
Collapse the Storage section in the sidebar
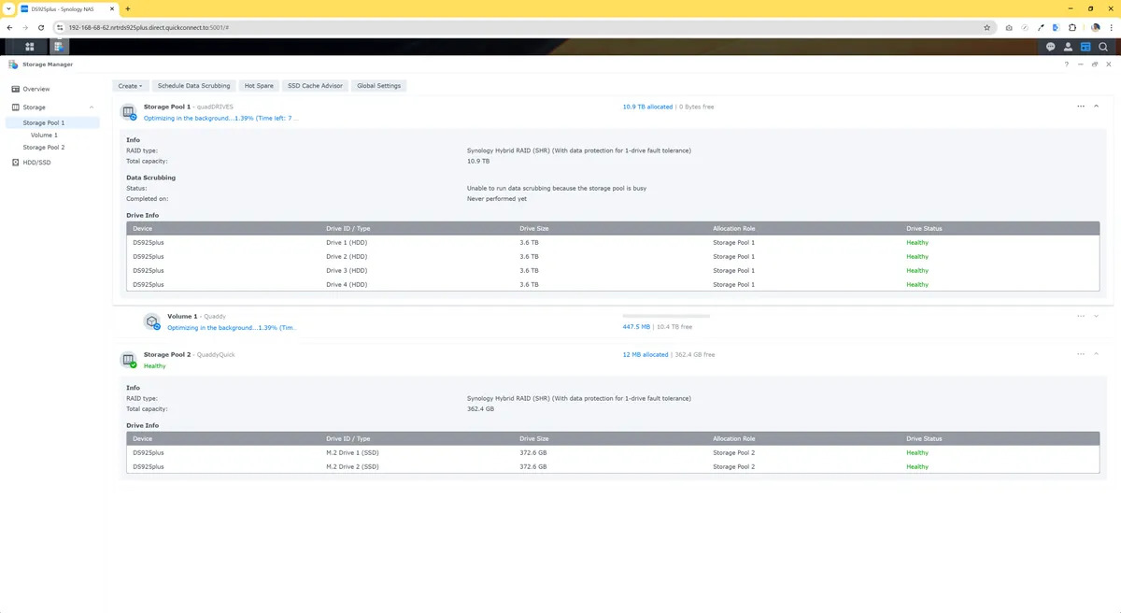(x=91, y=107)
